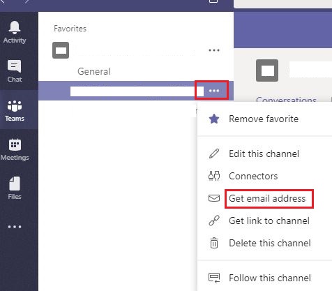332x291 pixels.
Task: Click the star icon beside Remove favorite
Action: 214,119
